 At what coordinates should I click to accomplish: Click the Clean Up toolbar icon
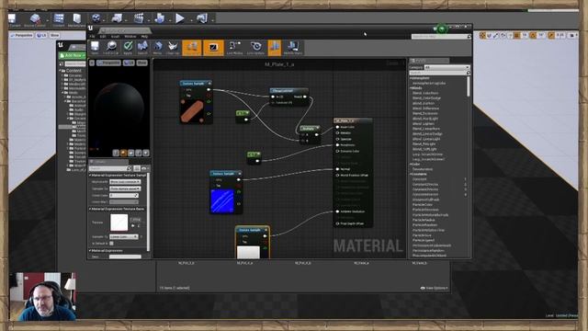click(x=173, y=48)
